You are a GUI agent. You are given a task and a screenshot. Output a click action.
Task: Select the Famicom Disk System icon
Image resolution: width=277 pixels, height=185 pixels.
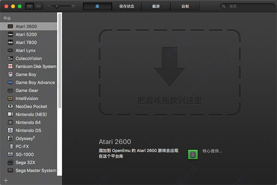pyautogui.click(x=11, y=66)
